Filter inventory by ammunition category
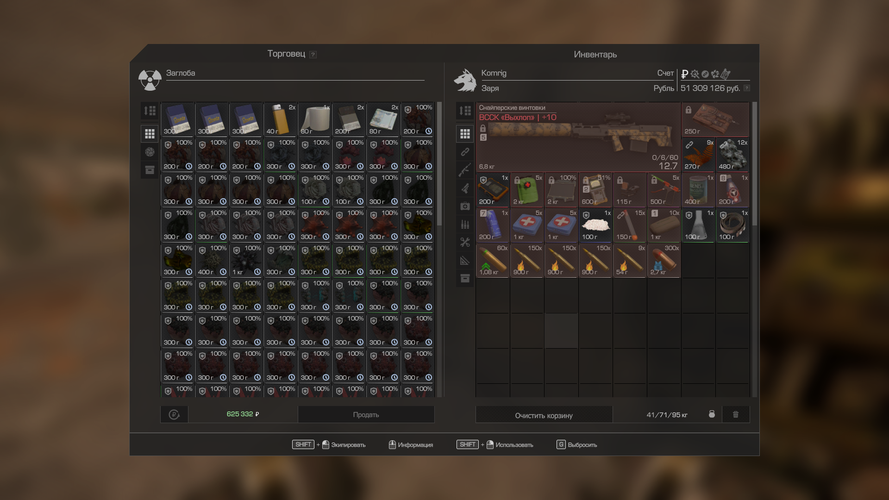Viewport: 889px width, 500px height. [x=465, y=224]
